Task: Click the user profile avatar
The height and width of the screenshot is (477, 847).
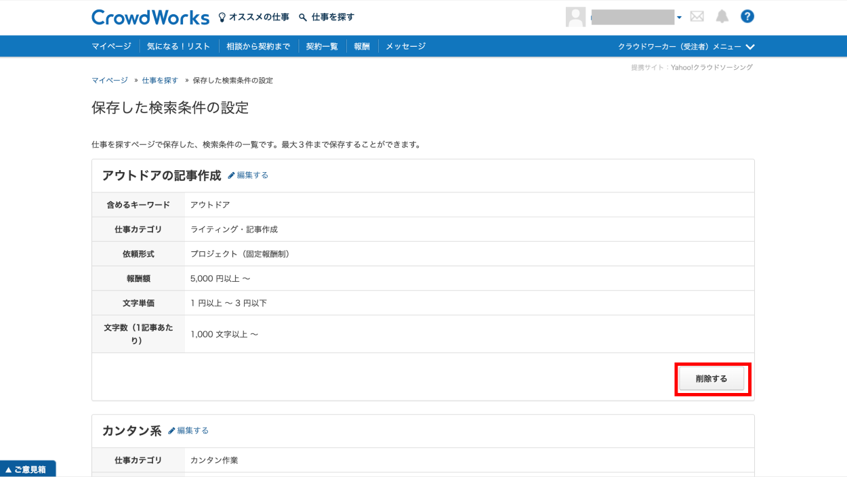Action: coord(575,17)
